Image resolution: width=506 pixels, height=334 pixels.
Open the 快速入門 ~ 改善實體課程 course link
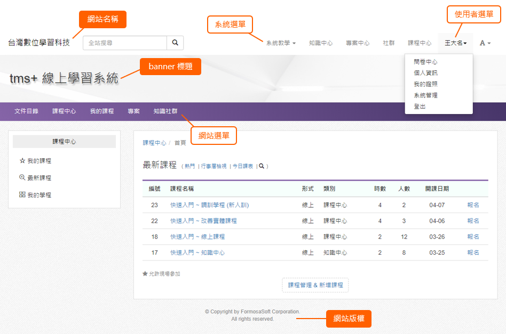coord(203,221)
